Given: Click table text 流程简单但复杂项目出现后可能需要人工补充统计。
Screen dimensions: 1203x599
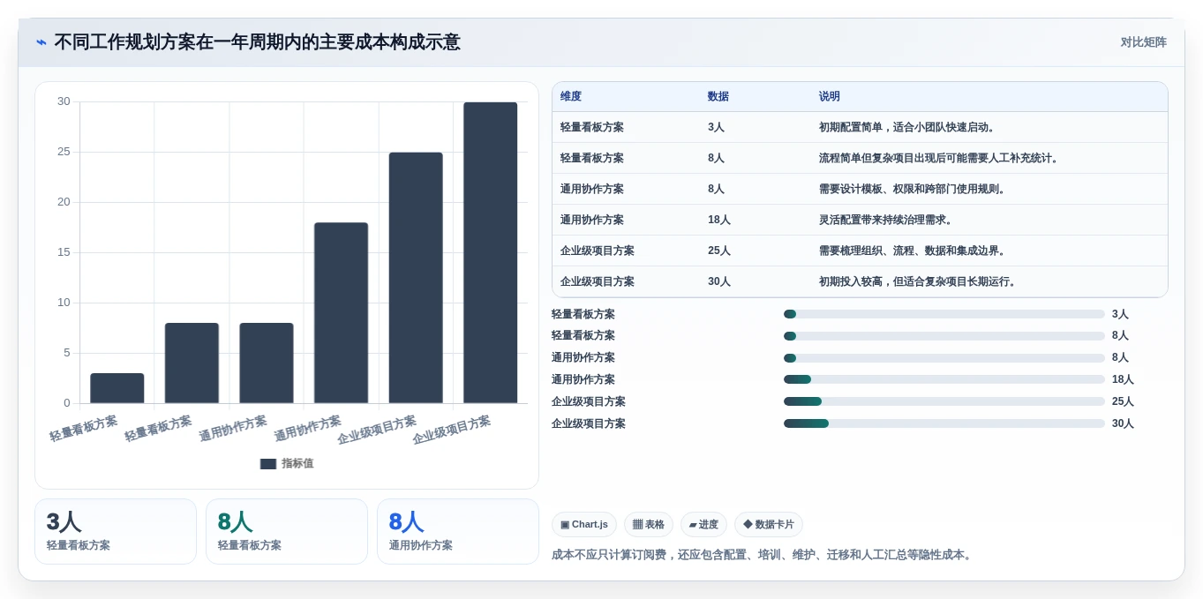Looking at the screenshot, I should click(x=941, y=159).
